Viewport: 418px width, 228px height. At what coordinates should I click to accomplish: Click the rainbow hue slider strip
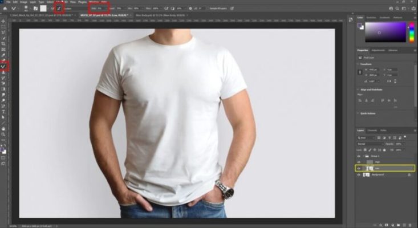tap(412, 32)
